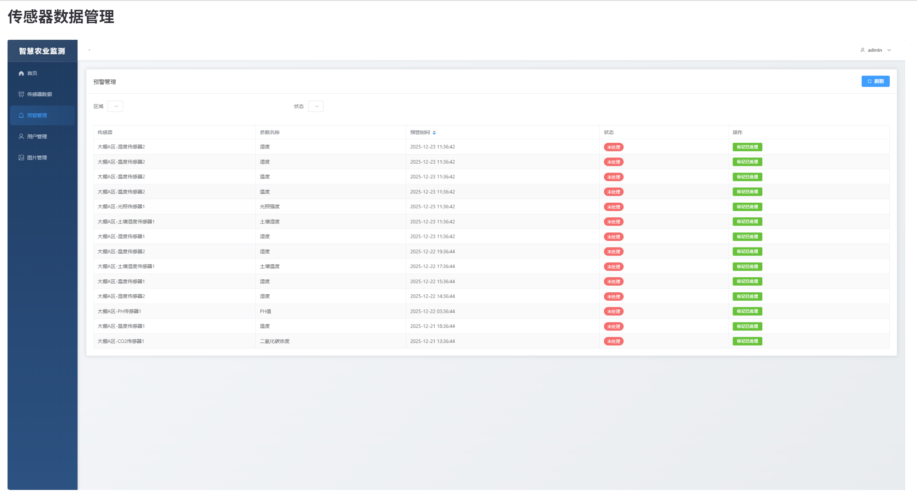Click the home icon in sidebar
917x500 pixels.
click(21, 73)
